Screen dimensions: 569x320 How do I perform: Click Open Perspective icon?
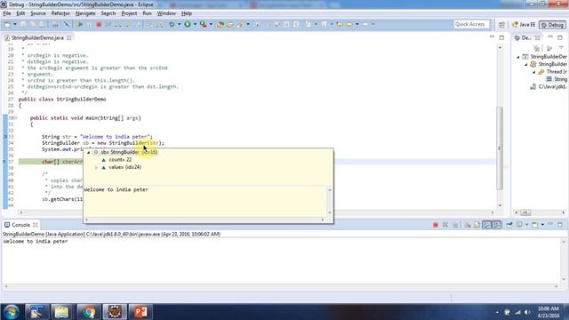[x=501, y=25]
